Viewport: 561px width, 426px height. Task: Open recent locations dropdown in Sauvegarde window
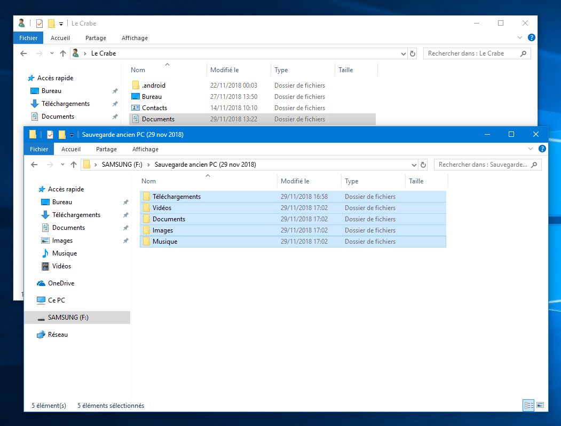click(x=62, y=165)
